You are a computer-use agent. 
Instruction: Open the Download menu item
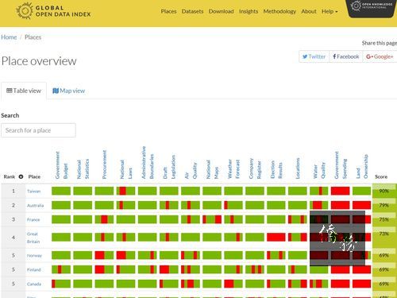[221, 11]
